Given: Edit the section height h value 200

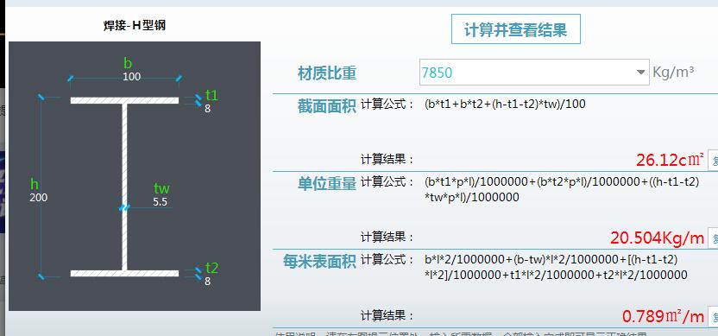Looking at the screenshot, I should coord(39,198).
